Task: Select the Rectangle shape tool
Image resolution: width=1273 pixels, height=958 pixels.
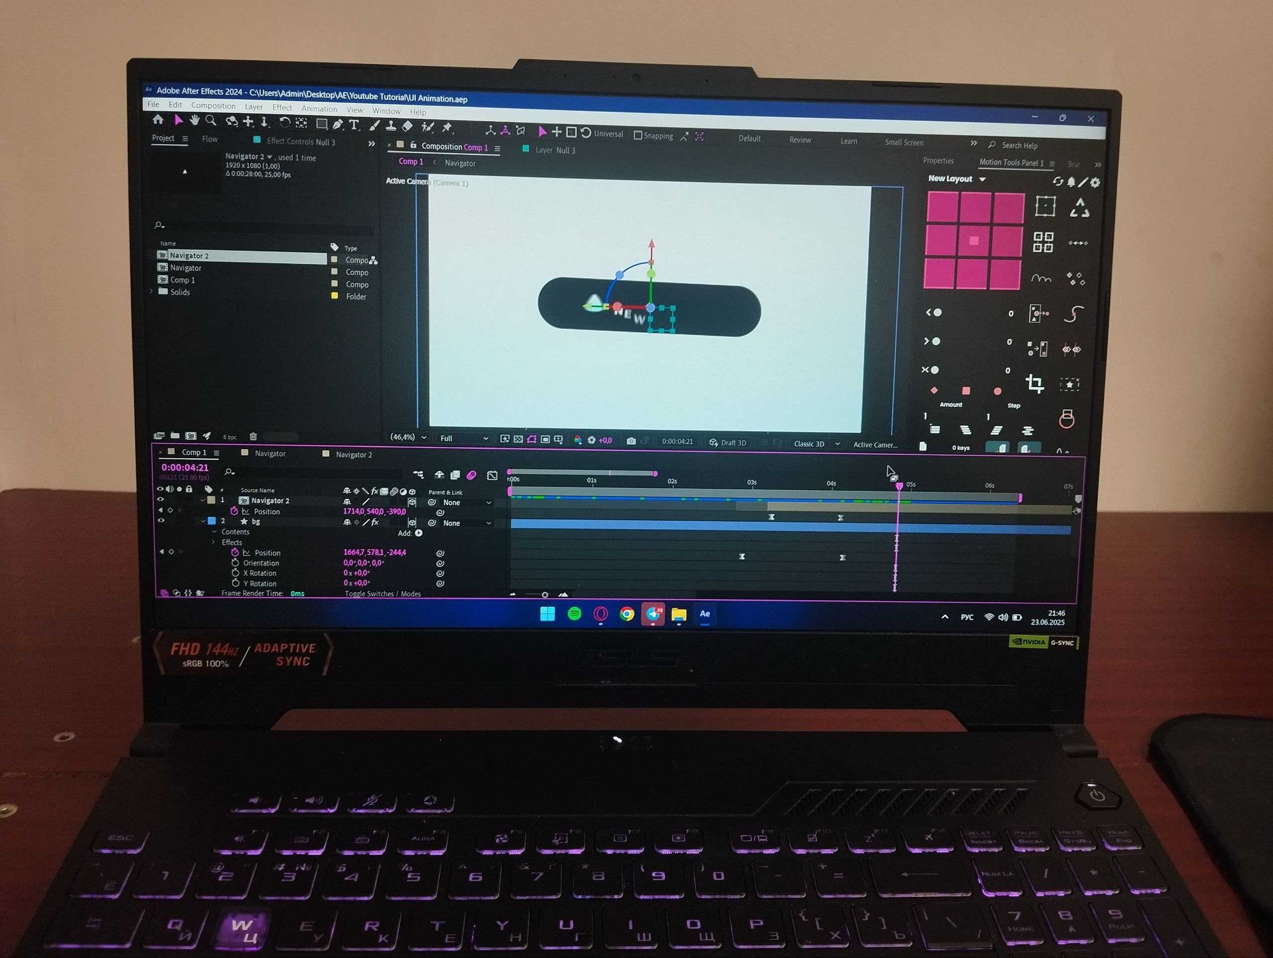Action: pyautogui.click(x=322, y=123)
